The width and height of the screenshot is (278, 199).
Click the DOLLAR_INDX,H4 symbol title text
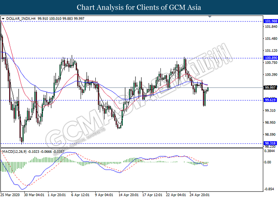click(21, 18)
